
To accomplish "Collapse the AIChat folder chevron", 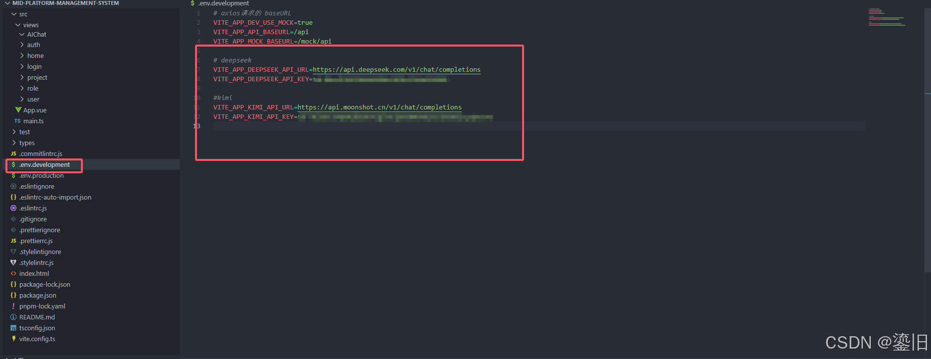I will (22, 34).
